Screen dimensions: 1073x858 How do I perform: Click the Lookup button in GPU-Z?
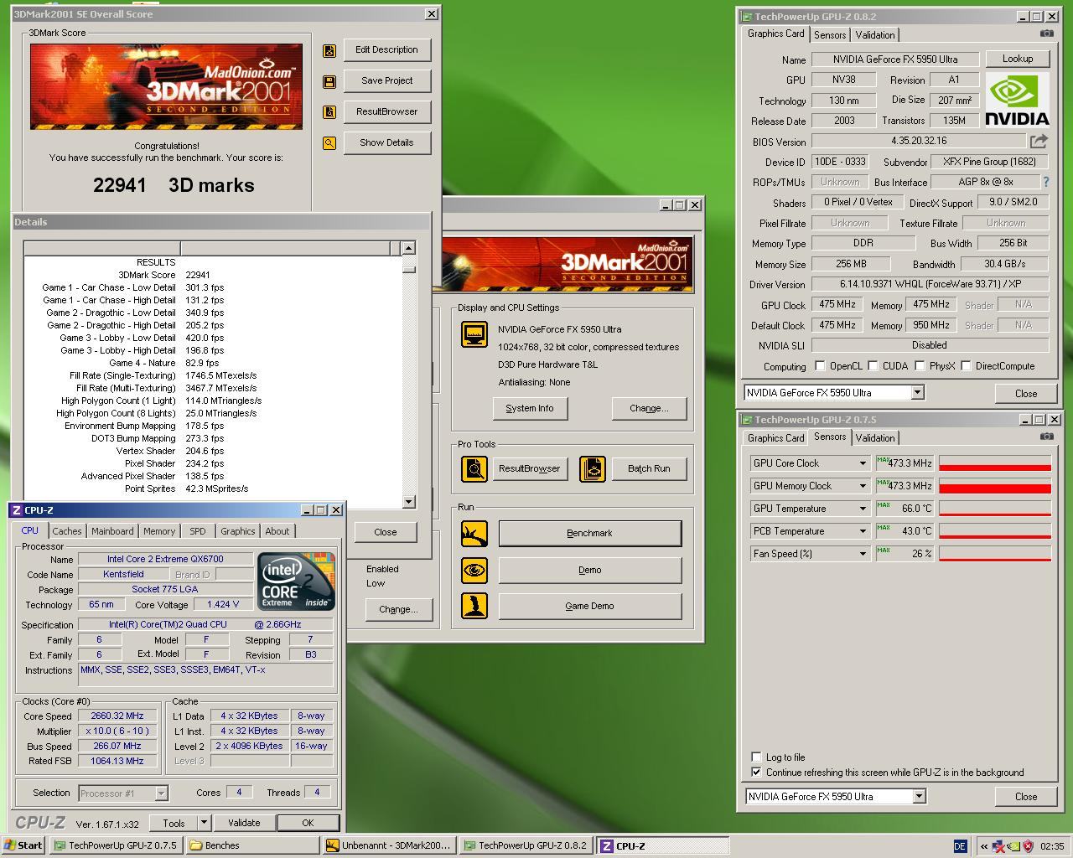click(x=1018, y=59)
